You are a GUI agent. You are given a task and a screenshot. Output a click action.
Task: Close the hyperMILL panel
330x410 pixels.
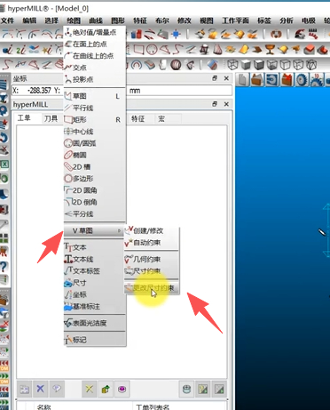point(226,104)
